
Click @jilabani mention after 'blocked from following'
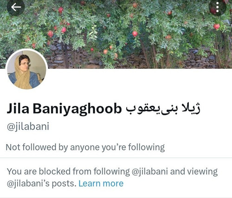150,172
